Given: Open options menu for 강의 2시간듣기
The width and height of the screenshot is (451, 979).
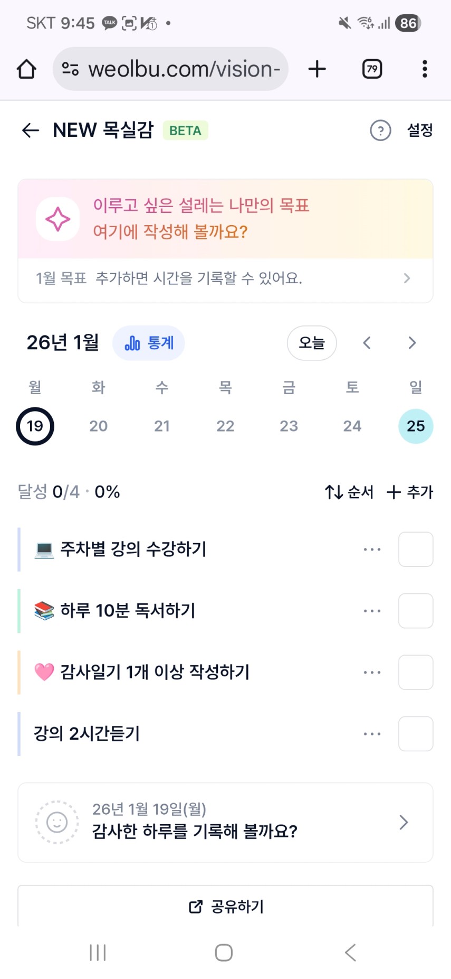Looking at the screenshot, I should (x=372, y=734).
